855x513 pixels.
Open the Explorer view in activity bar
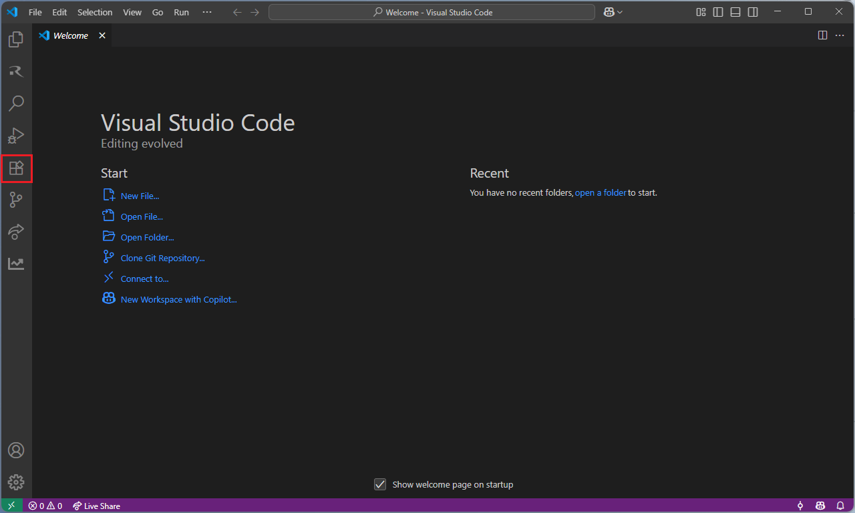16,39
